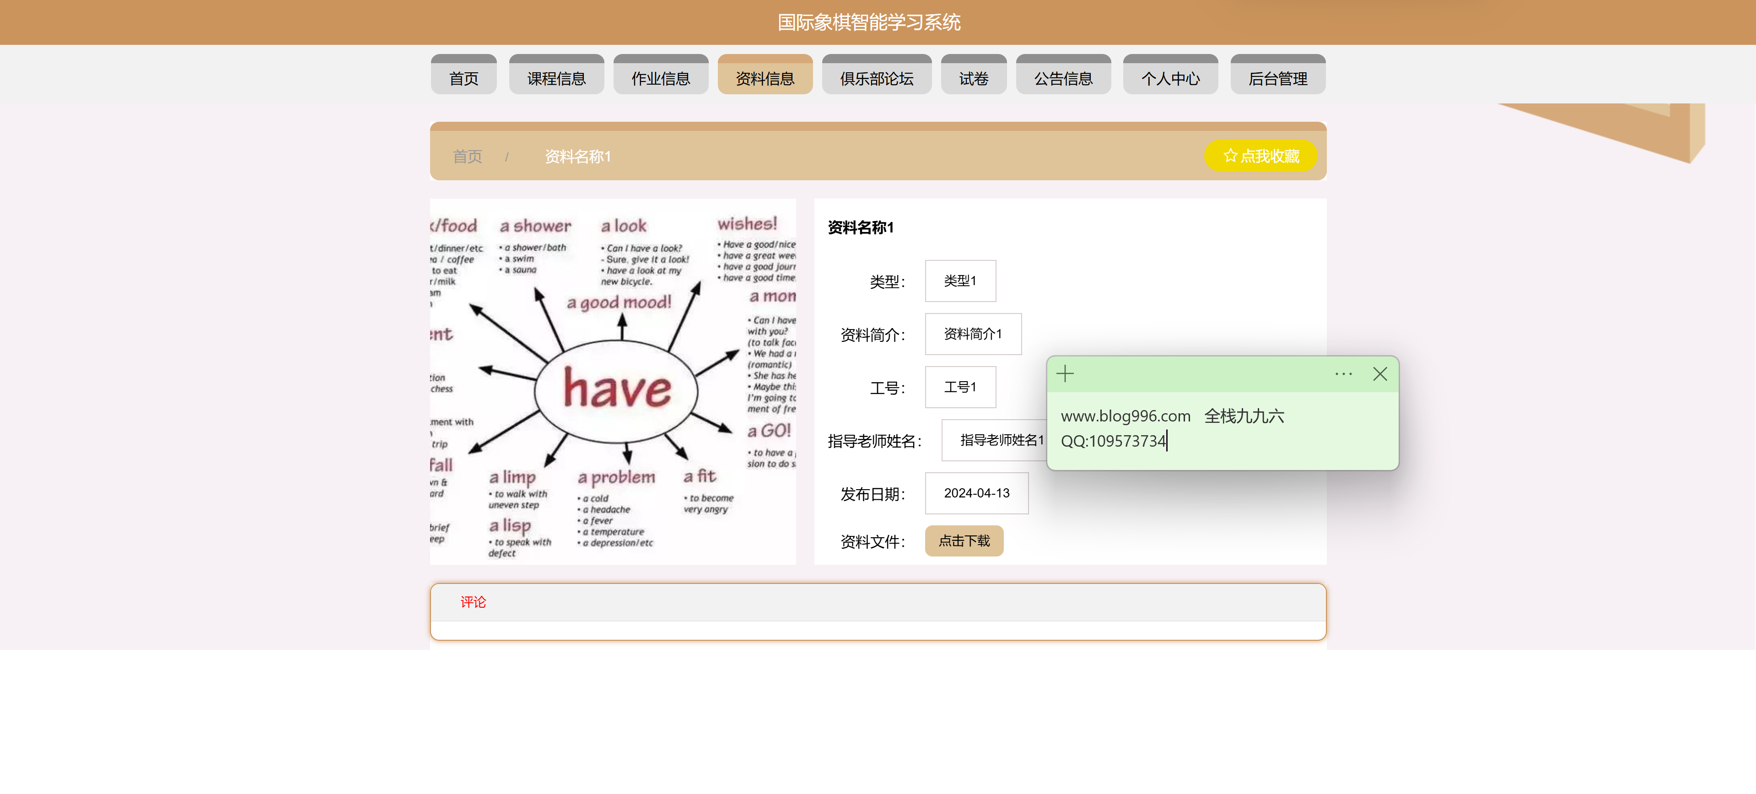Click the 发布日期 field showing 2024-04-13
The width and height of the screenshot is (1756, 794).
click(975, 493)
